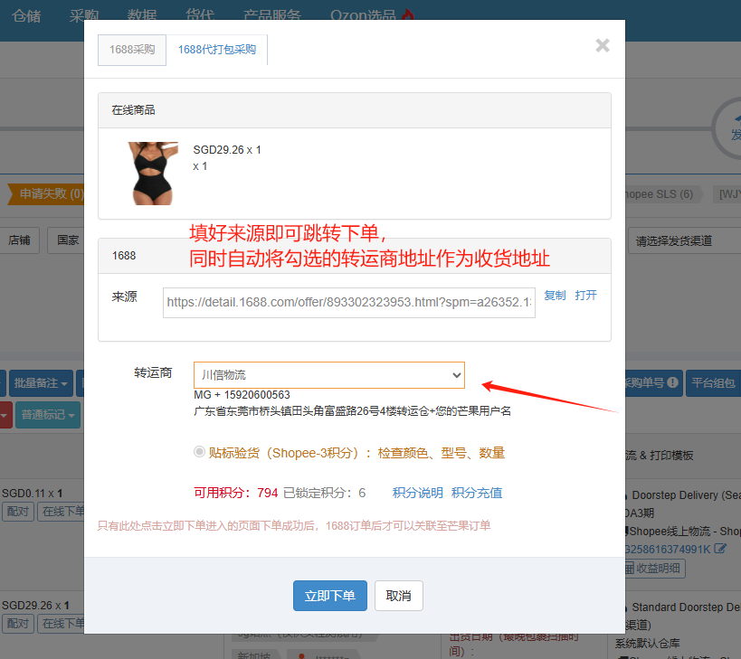Open the 仓储 menu in top navigation
The image size is (741, 659).
point(26,15)
